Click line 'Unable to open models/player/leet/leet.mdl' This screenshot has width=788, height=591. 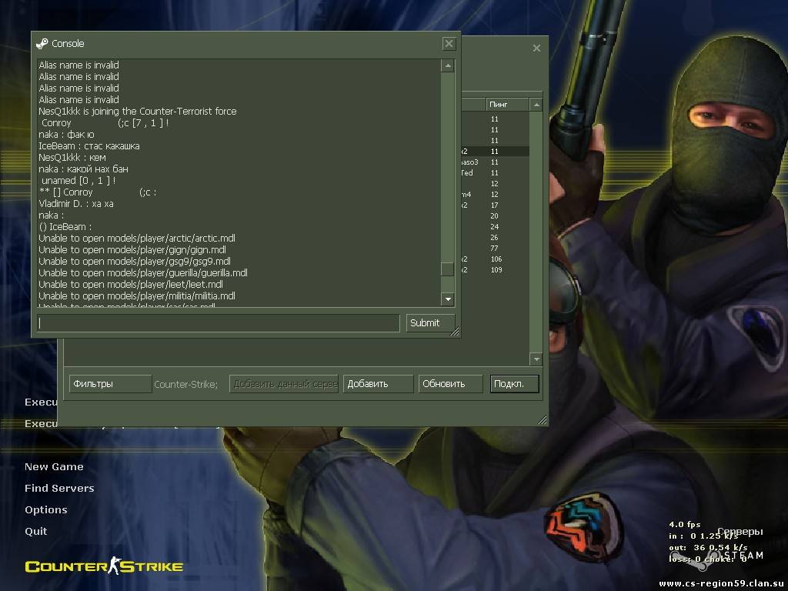coord(131,285)
